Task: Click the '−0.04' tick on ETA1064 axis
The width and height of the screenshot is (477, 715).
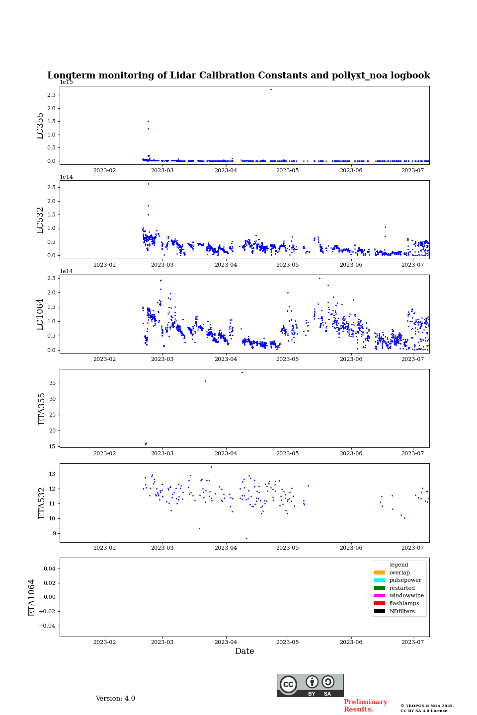Action: 48,626
